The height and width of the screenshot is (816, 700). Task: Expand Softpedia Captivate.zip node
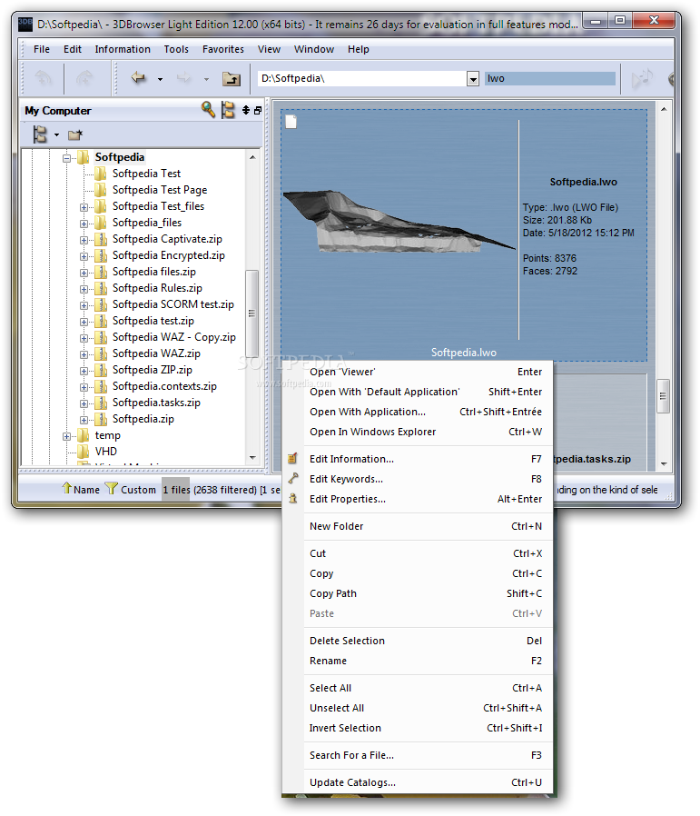click(84, 240)
